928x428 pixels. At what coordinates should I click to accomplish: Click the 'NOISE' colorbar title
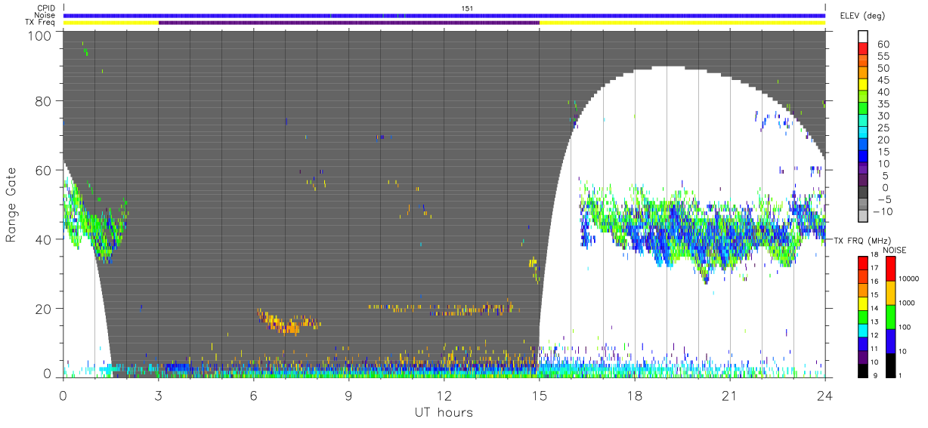tap(894, 250)
